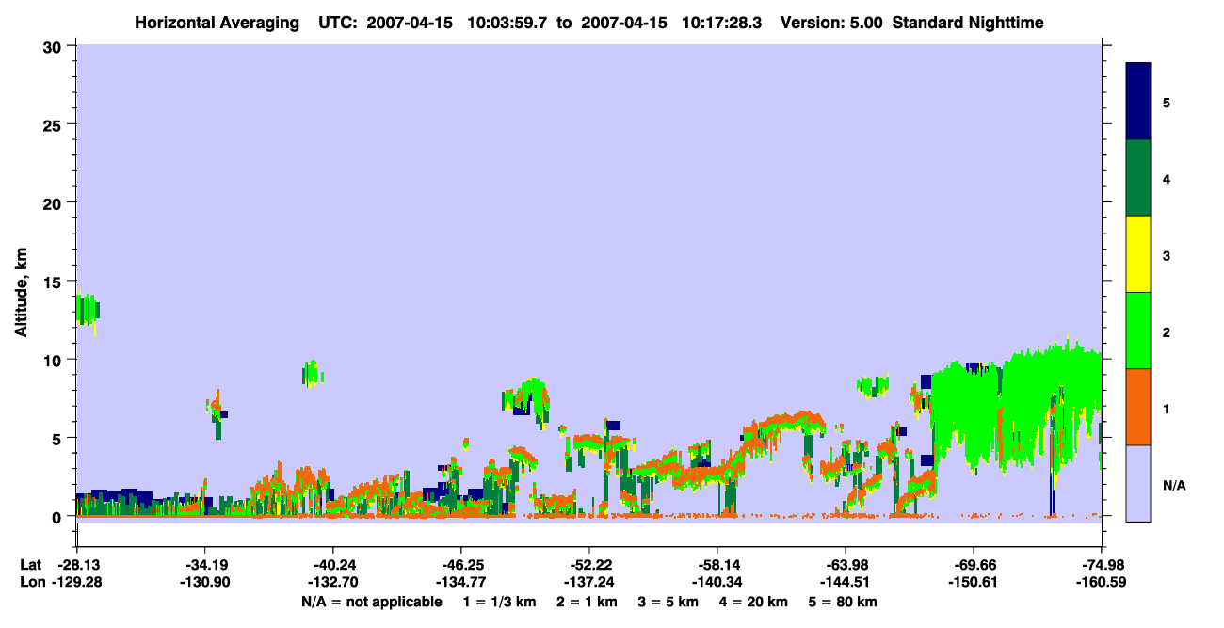
Task: Click the y-axis tick label '30'
Action: point(55,46)
